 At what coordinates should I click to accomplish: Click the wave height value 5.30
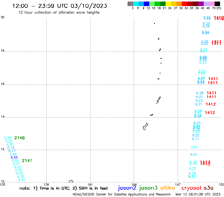[22, 180]
